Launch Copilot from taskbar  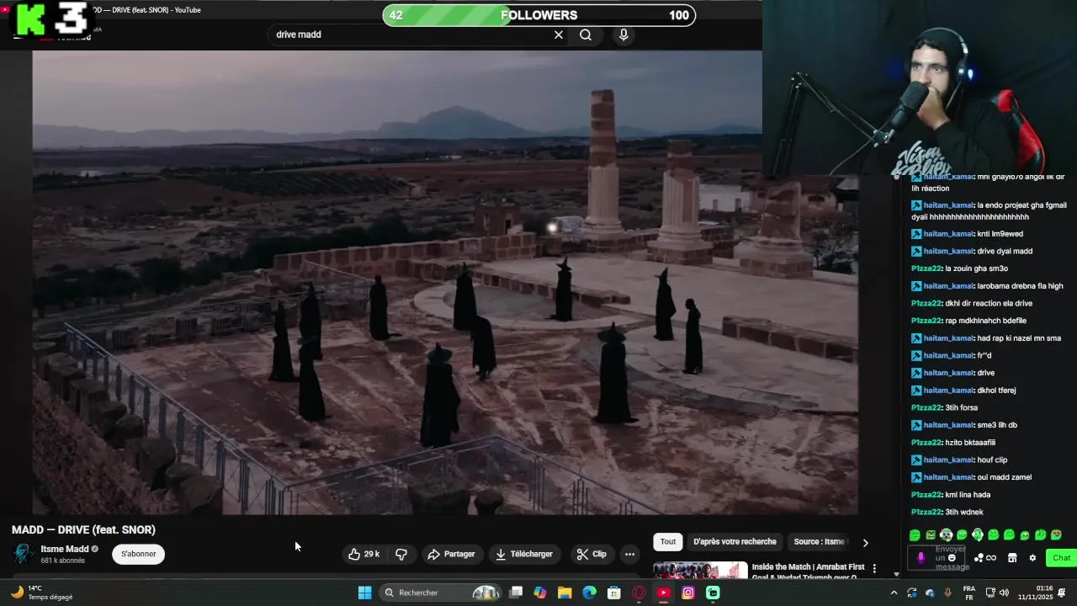click(x=540, y=593)
